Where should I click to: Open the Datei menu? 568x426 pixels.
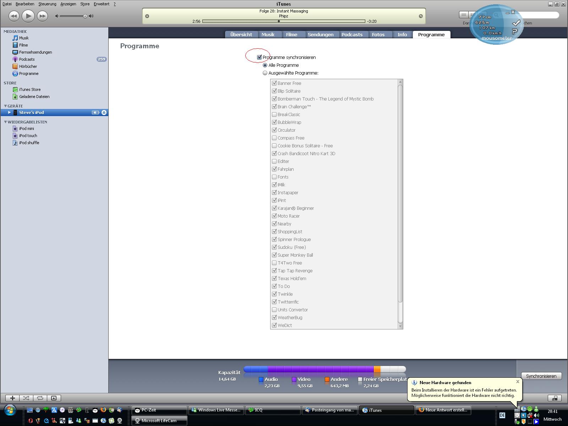click(7, 4)
